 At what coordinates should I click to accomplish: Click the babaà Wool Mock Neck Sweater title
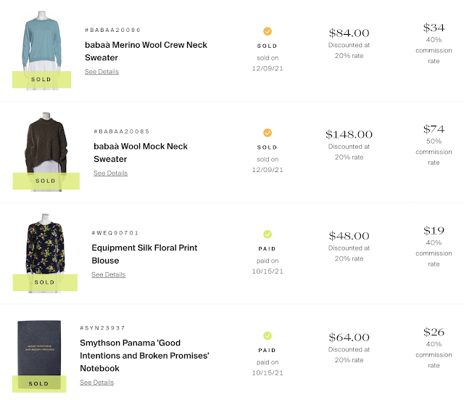pyautogui.click(x=141, y=152)
